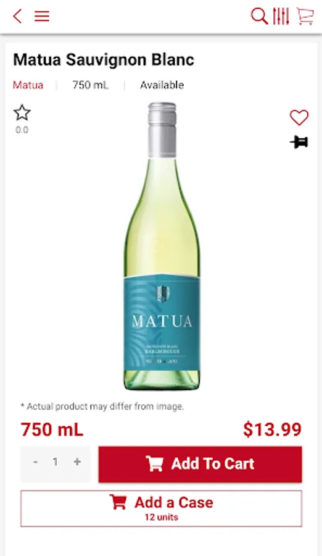
Task: Tap the $13.99 price label
Action: click(x=272, y=429)
